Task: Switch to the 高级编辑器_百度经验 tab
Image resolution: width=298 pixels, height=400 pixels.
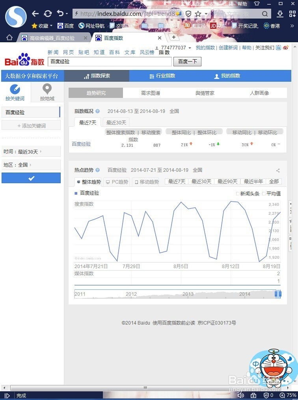Action: point(52,38)
